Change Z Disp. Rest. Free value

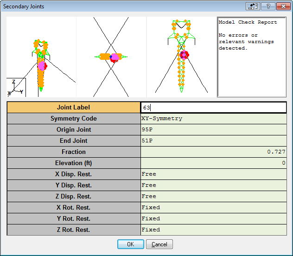pos(214,196)
